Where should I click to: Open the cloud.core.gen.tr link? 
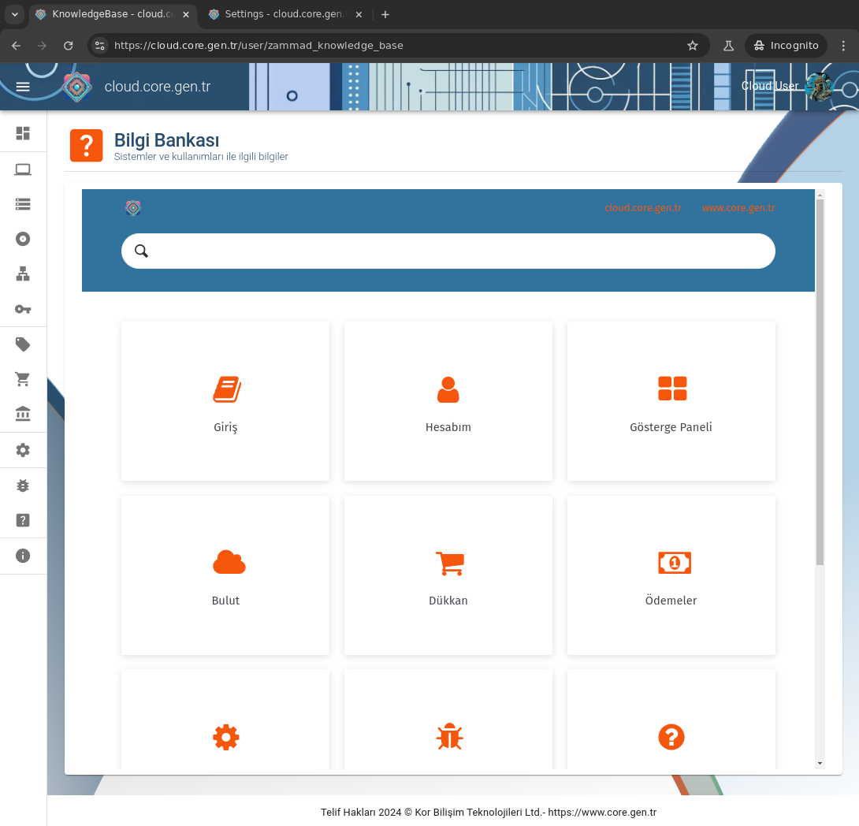642,207
